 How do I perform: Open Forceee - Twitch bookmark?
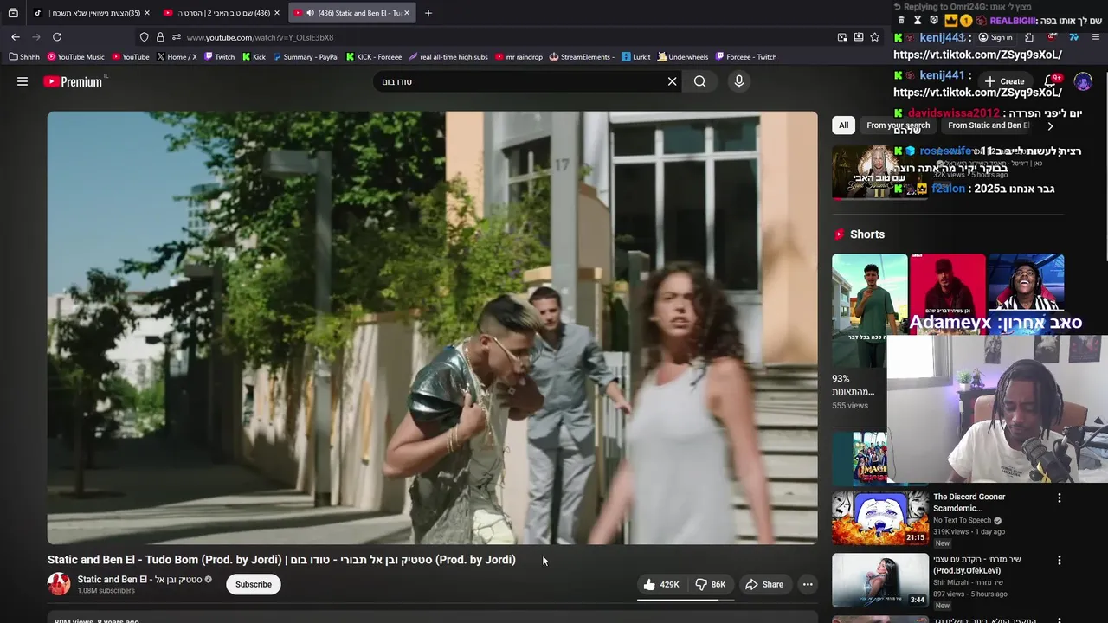(746, 57)
